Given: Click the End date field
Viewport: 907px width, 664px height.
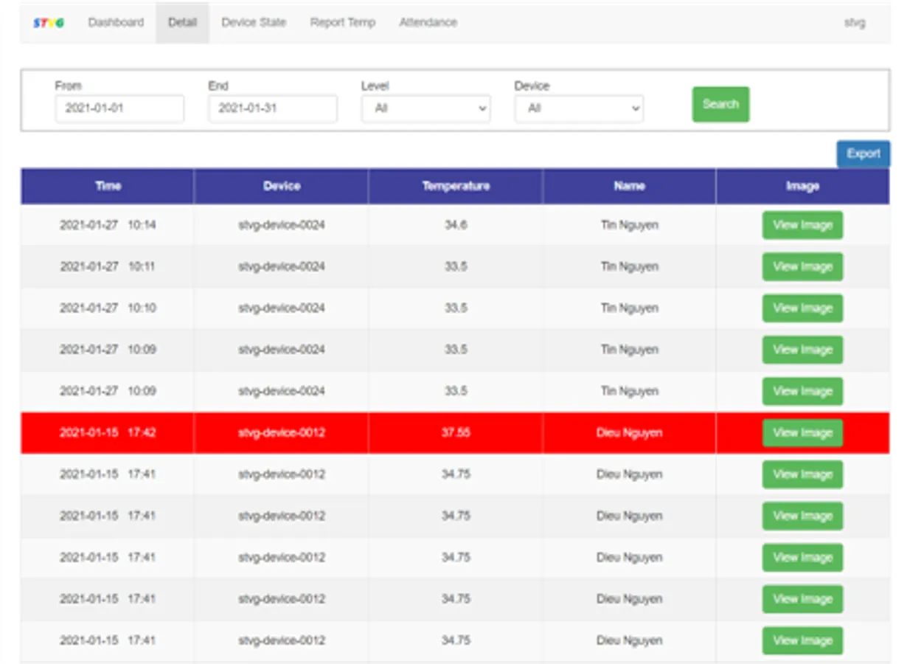Looking at the screenshot, I should tap(273, 108).
